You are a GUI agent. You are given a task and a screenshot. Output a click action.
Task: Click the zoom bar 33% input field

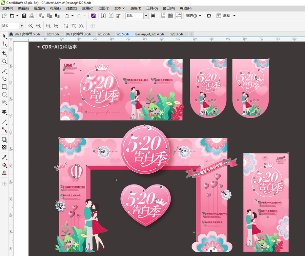[10, 26]
